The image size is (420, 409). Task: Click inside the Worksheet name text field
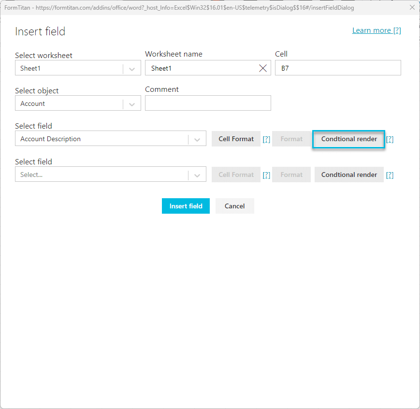point(201,68)
